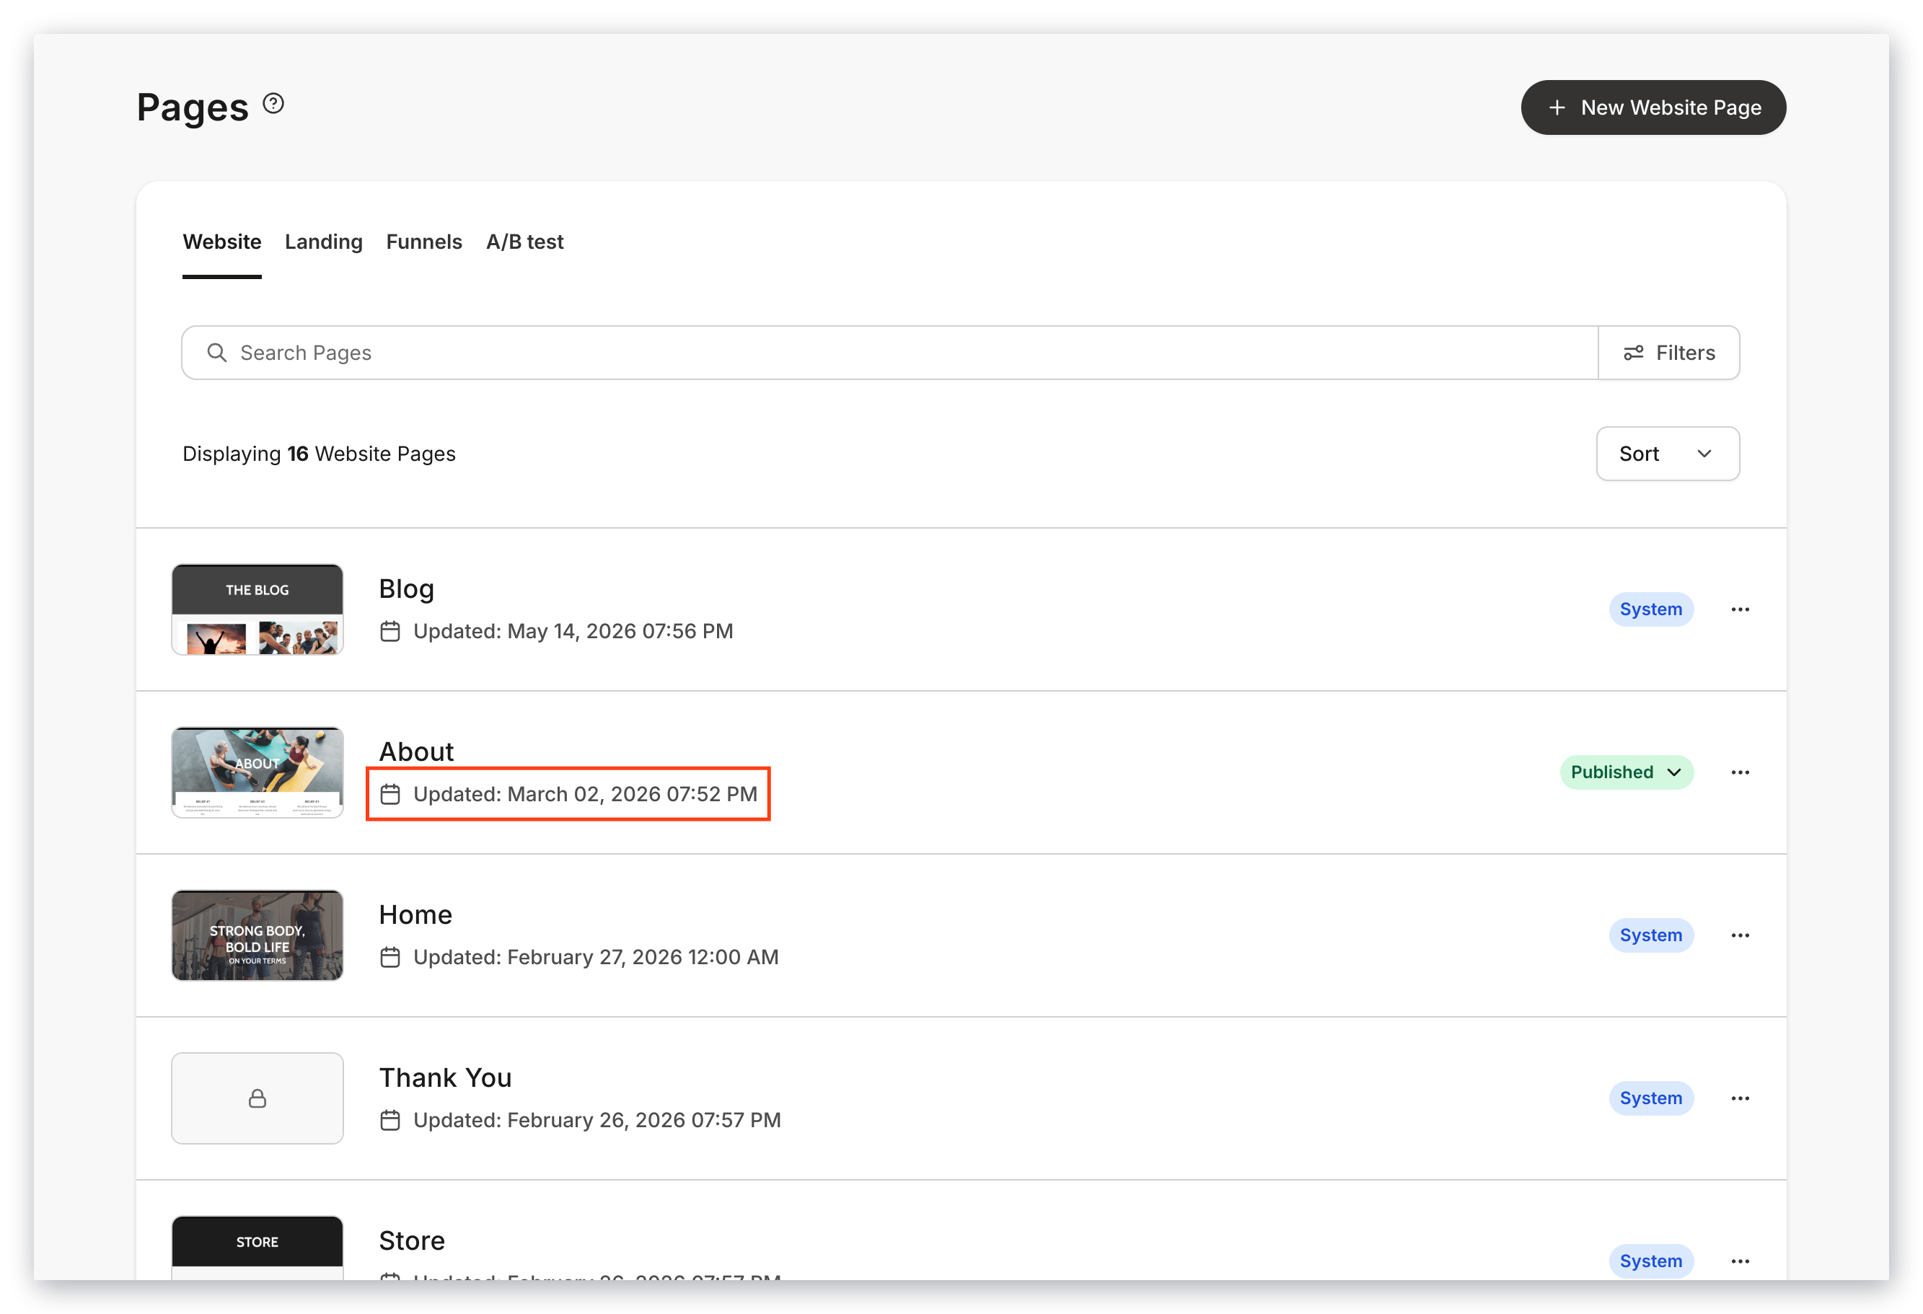Click the System badge in Thank You row
1923x1314 pixels.
tap(1651, 1098)
